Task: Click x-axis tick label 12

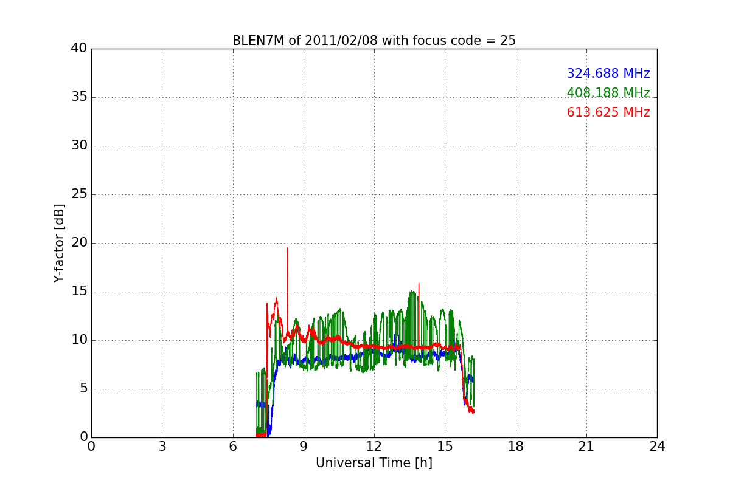Action: point(374,446)
